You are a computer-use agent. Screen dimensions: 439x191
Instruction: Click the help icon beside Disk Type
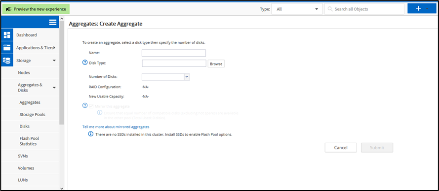tap(85, 63)
